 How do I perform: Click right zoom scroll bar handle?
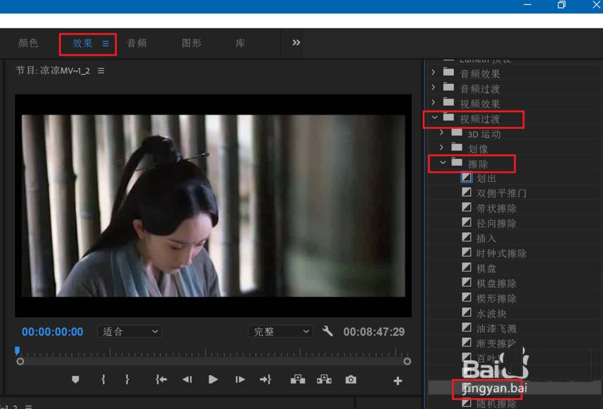tap(407, 361)
